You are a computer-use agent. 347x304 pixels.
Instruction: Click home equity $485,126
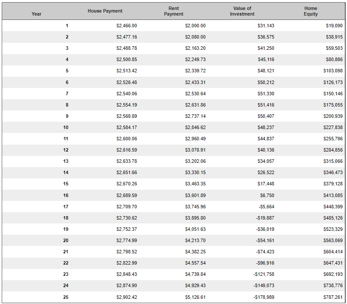click(333, 218)
